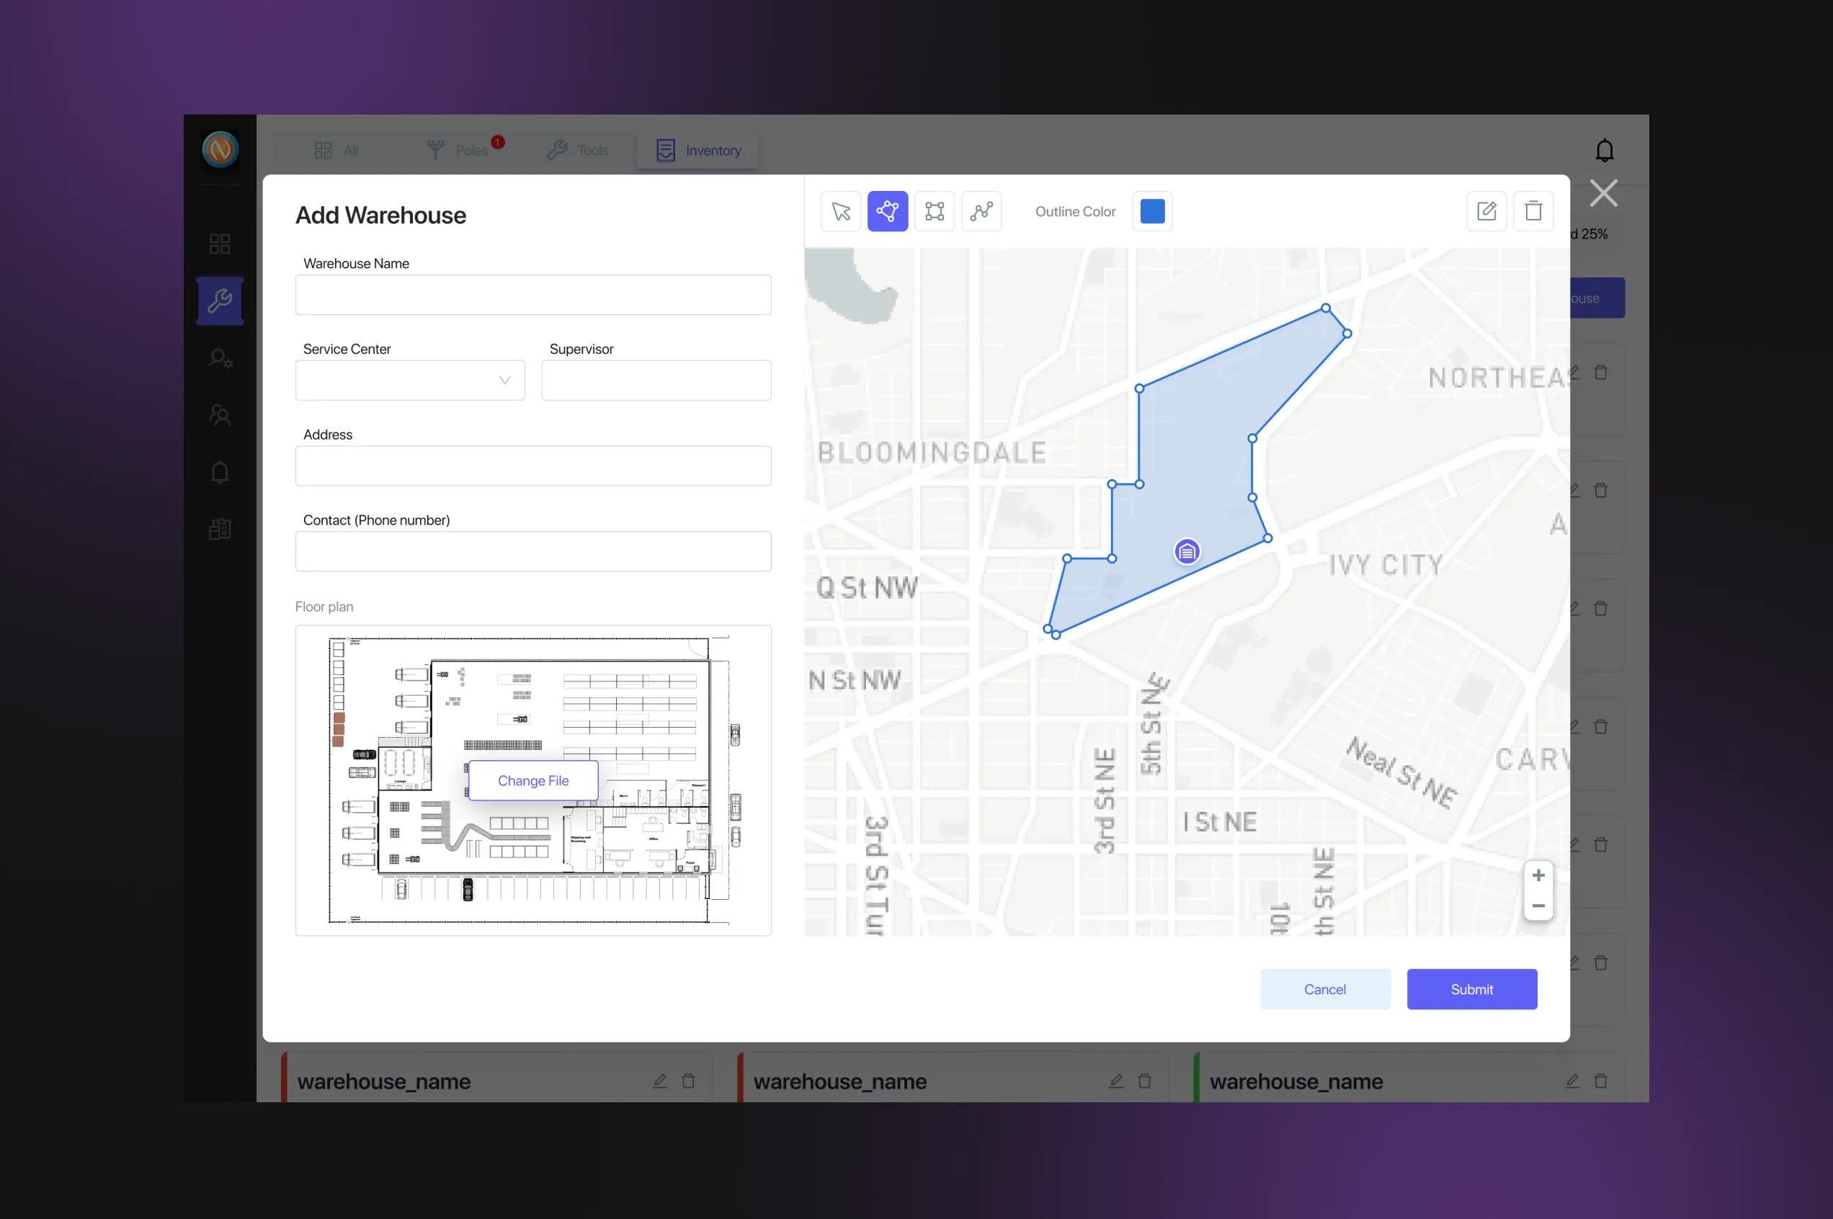
Task: Delete drawn shape with trash icon
Action: 1532,212
